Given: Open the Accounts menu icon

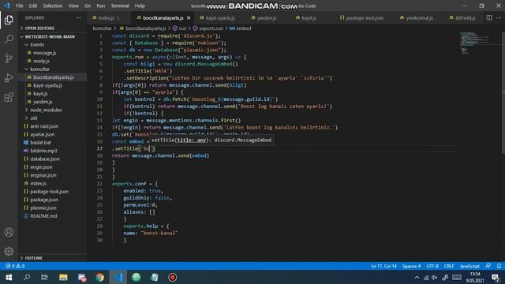Looking at the screenshot, I should 9,232.
